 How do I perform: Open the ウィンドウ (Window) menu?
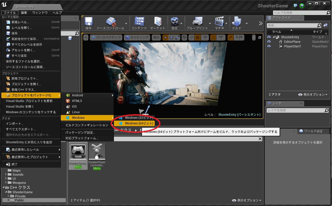click(x=40, y=13)
